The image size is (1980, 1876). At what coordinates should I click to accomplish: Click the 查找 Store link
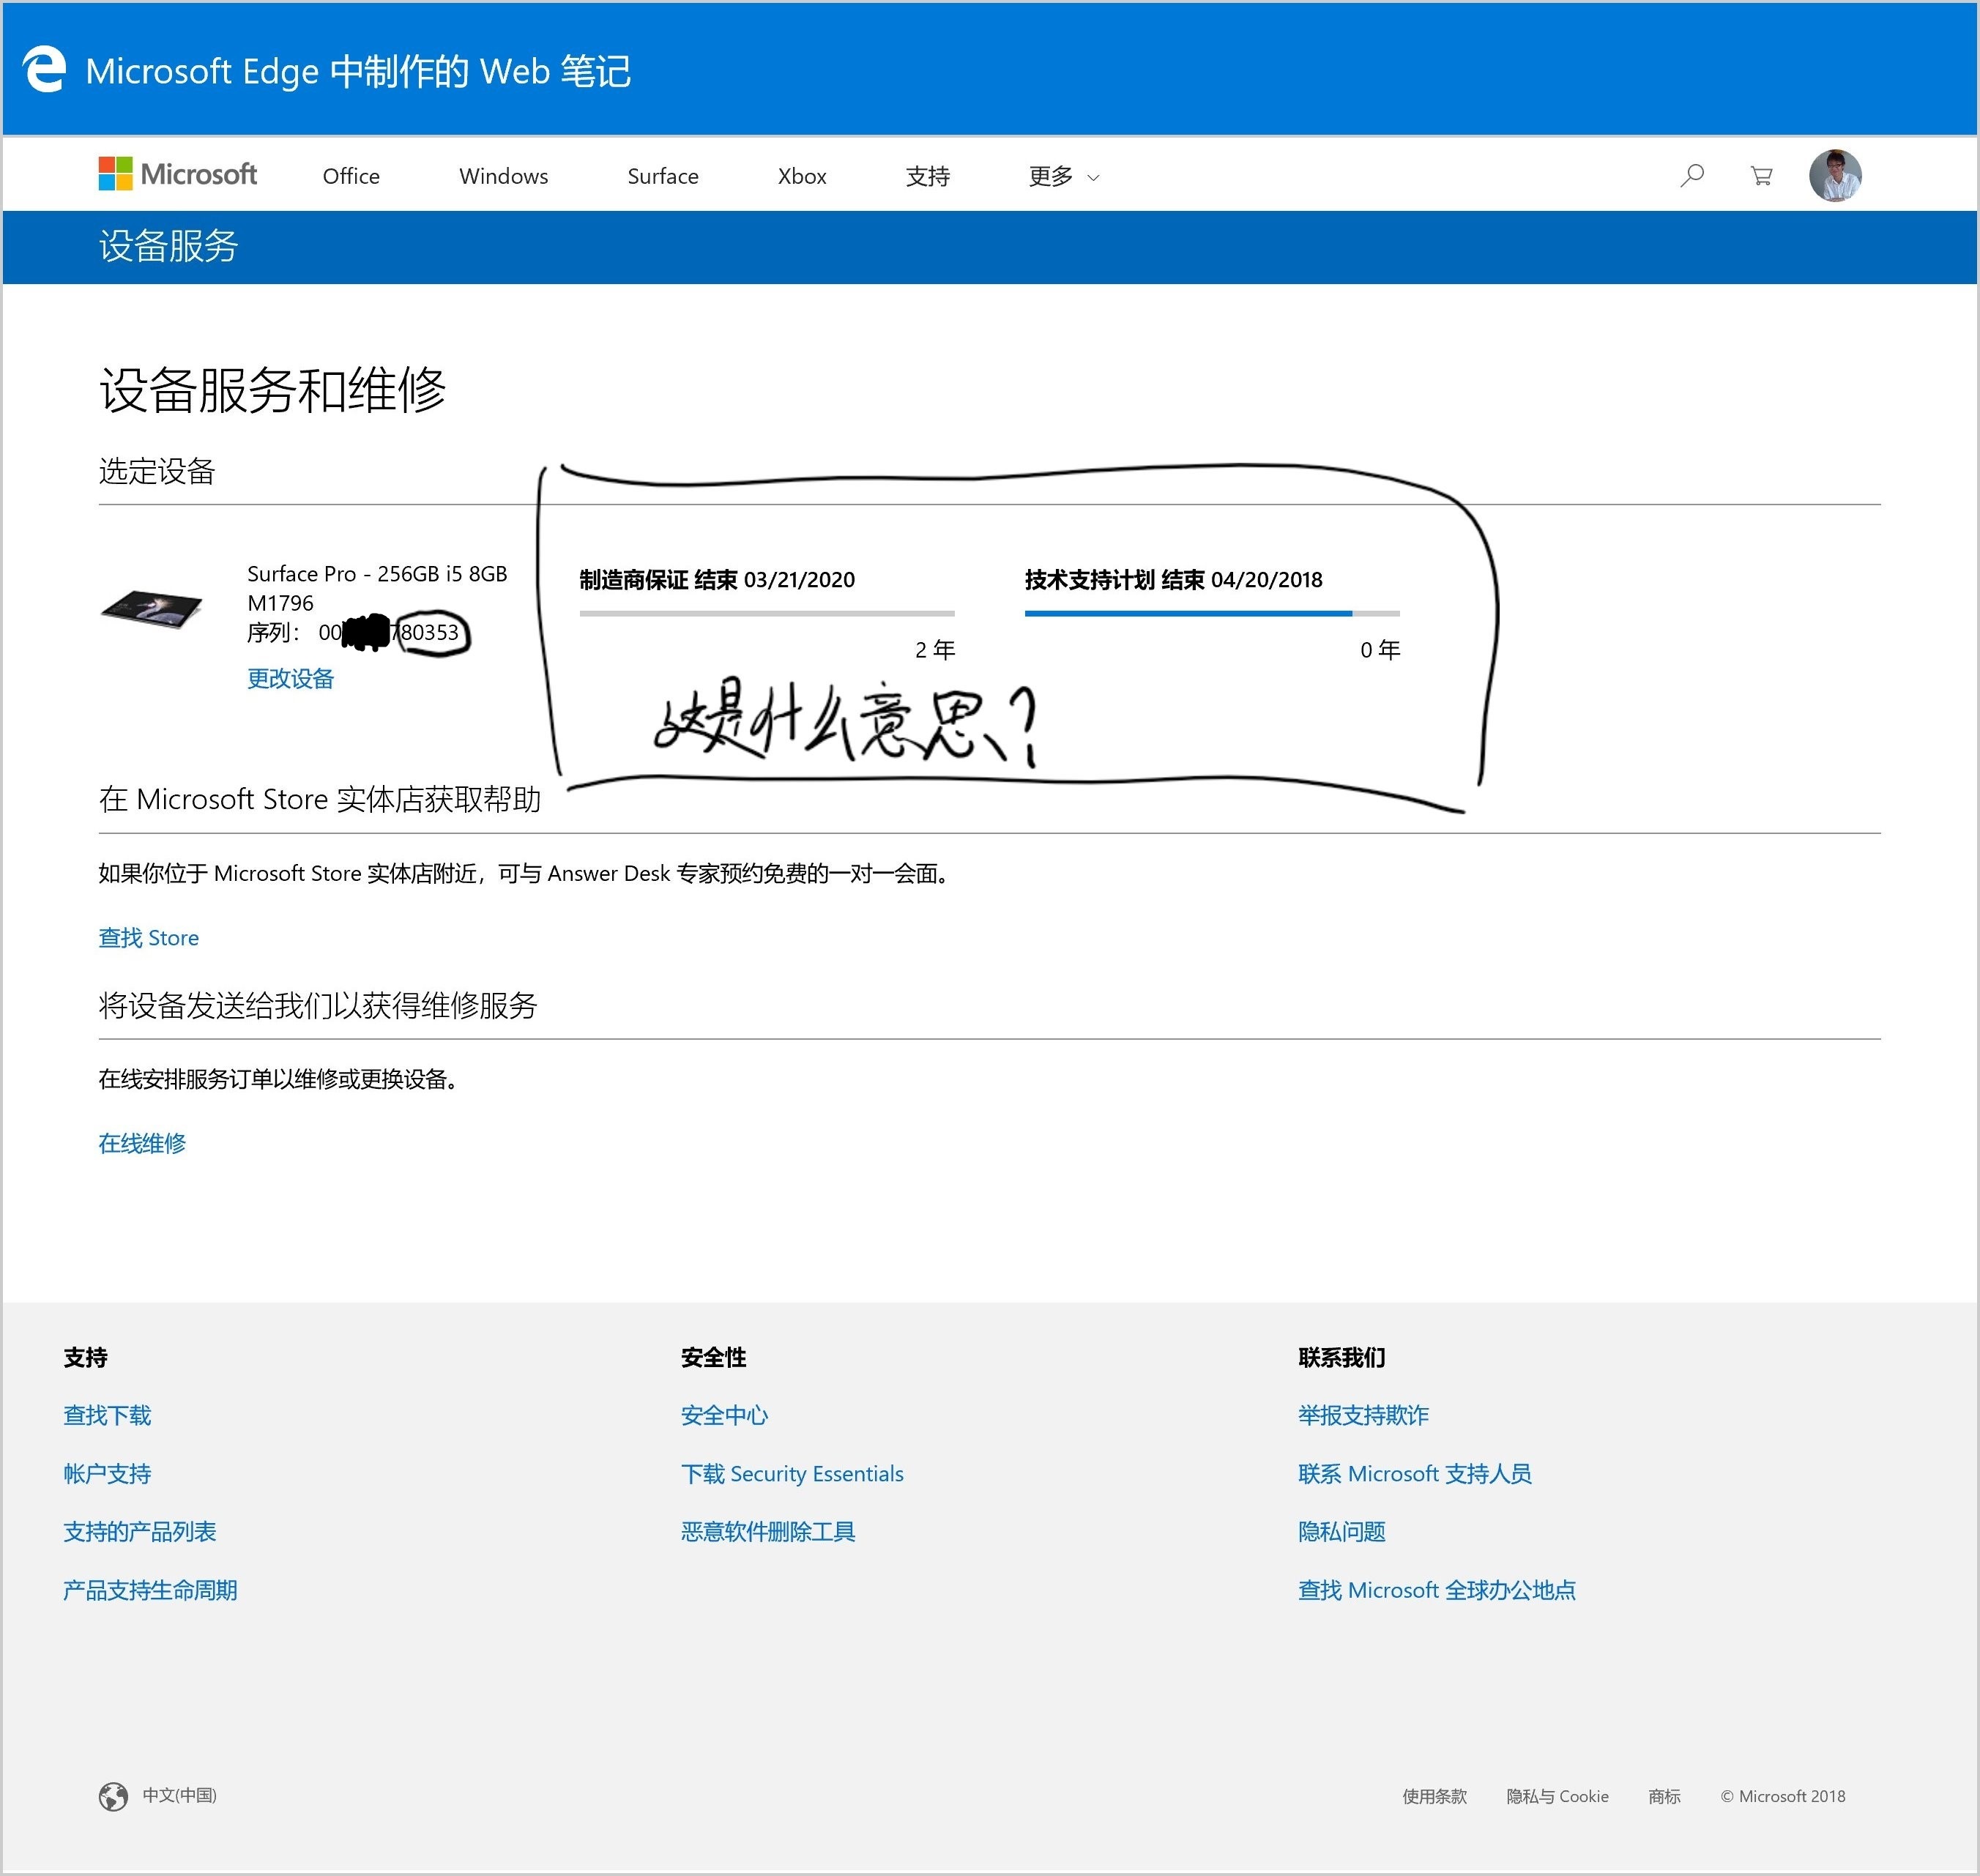pos(148,938)
